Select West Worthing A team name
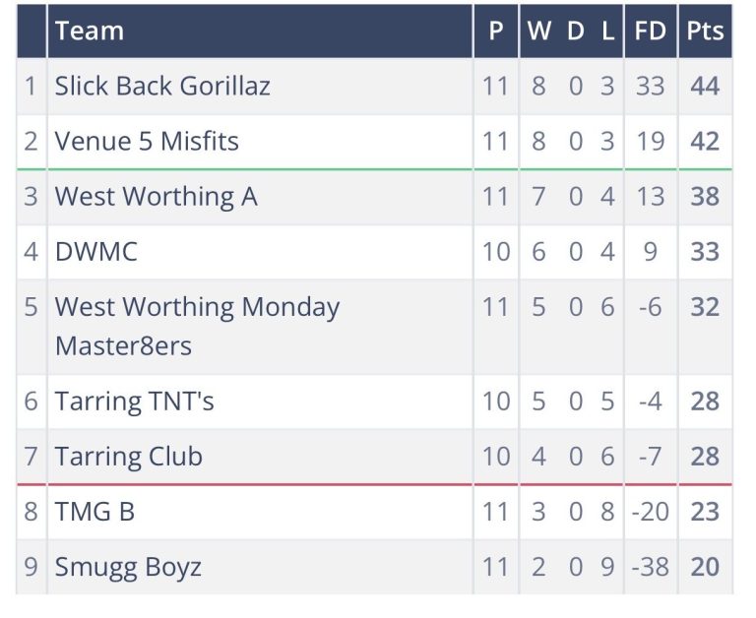The image size is (756, 618). pos(156,197)
